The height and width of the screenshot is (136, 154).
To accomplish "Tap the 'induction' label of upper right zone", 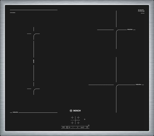I will 130,29.
